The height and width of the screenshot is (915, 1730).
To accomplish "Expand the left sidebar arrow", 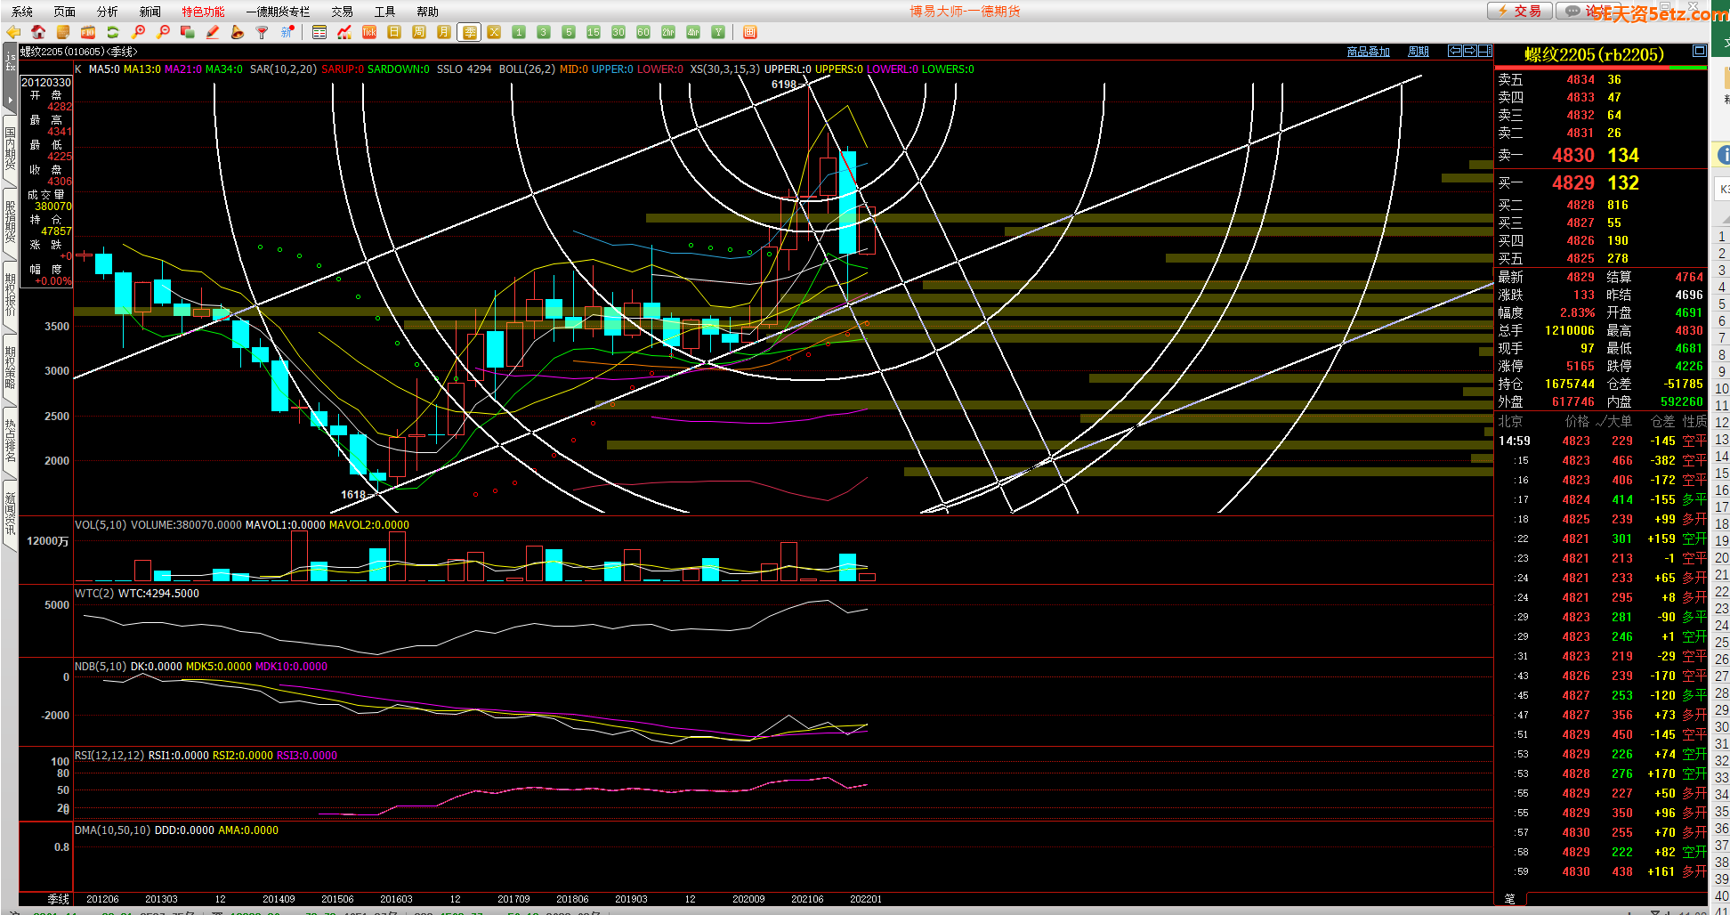I will [x=10, y=100].
